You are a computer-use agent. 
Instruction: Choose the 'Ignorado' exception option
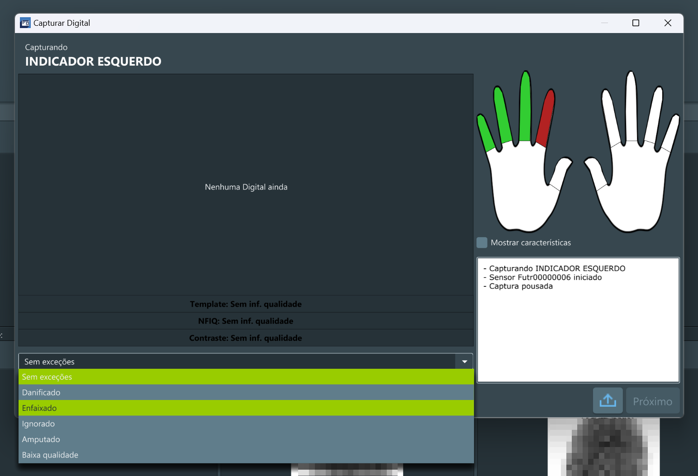coord(246,424)
